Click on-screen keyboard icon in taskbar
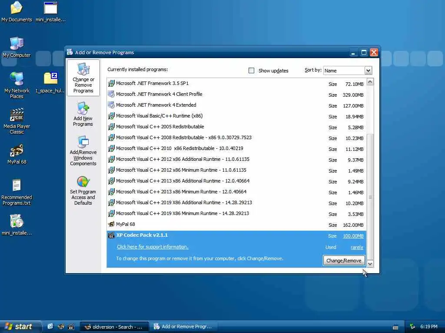The image size is (445, 333). tap(395, 327)
